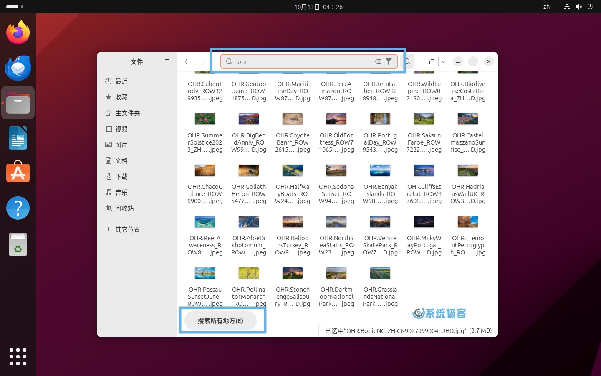
Task: Expand the view options dropdown arrow
Action: [x=443, y=61]
